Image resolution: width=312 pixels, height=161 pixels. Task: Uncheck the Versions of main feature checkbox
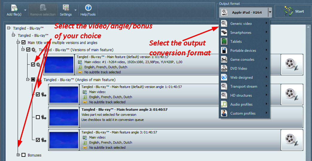click(28, 49)
